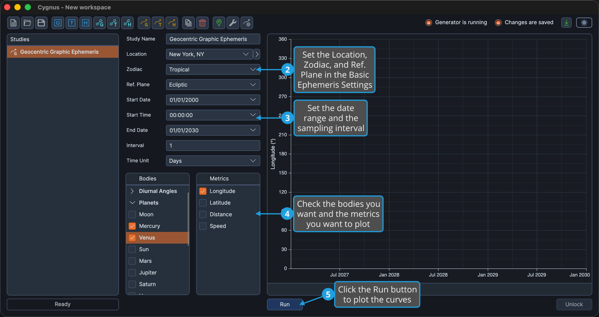Uncheck the Longitude metric checkbox
This screenshot has height=317, width=599.
[x=203, y=191]
